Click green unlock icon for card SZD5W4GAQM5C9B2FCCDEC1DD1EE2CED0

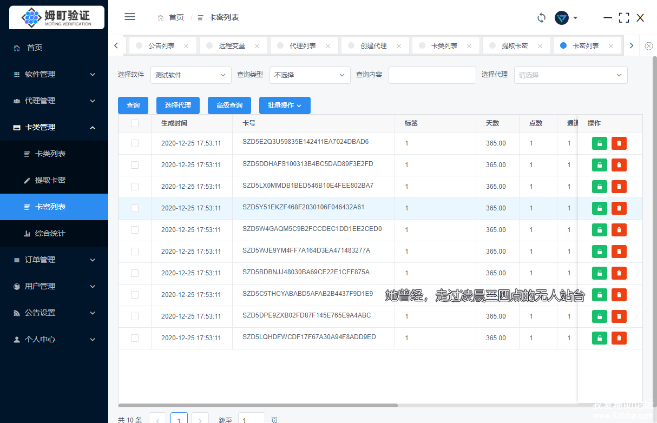600,230
